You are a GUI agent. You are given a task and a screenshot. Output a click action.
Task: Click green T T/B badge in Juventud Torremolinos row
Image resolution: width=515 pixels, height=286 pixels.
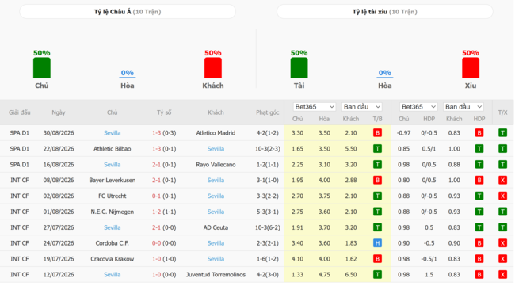(x=377, y=275)
